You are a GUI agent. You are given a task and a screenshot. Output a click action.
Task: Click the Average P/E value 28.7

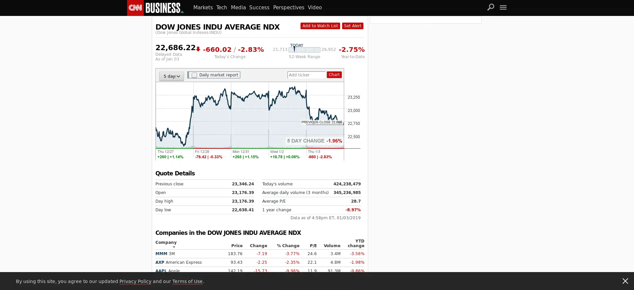356,201
